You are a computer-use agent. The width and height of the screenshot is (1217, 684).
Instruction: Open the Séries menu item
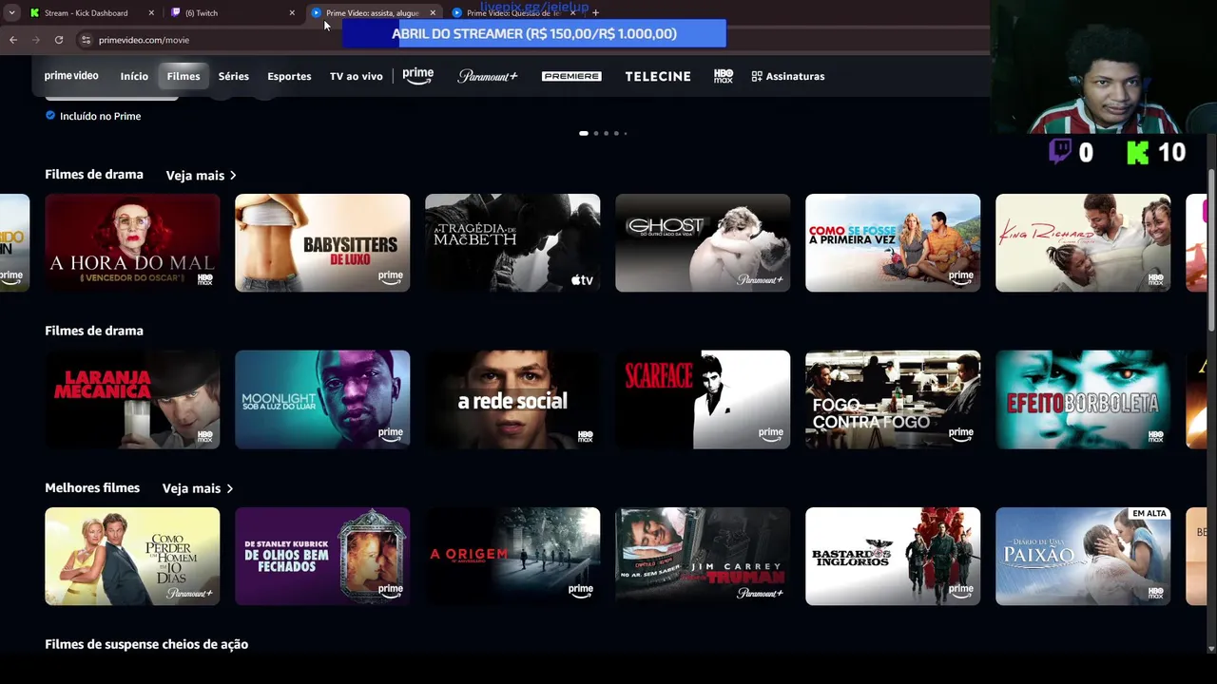234,76
